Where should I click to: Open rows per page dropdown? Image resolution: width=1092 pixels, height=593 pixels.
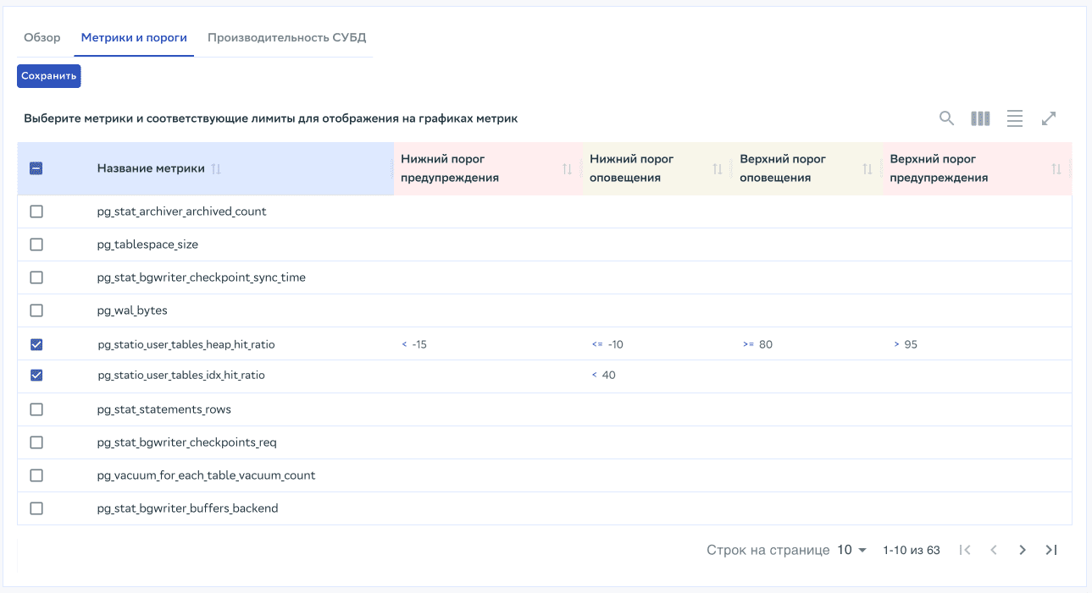tap(852, 550)
